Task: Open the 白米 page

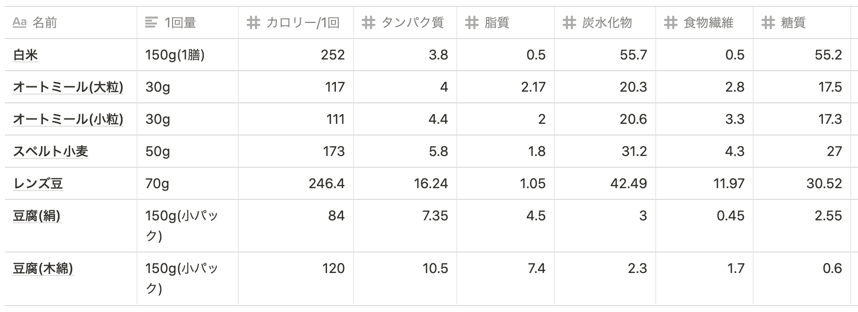Action: click(25, 55)
